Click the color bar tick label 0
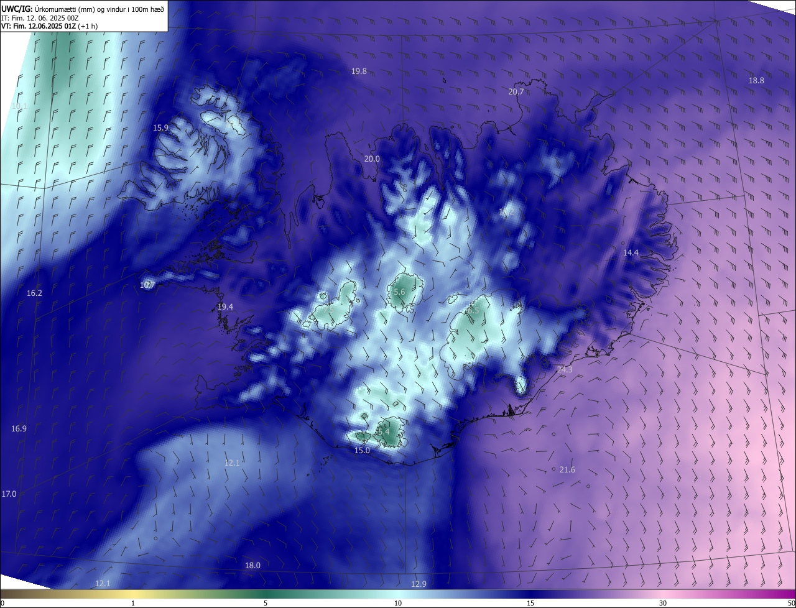This screenshot has width=796, height=608. click(x=2, y=604)
